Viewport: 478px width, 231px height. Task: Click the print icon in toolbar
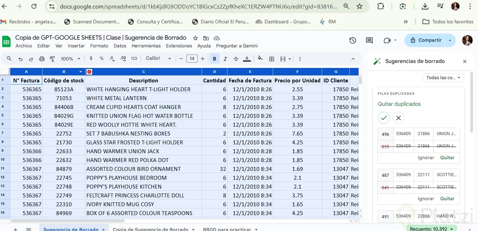pos(42,59)
